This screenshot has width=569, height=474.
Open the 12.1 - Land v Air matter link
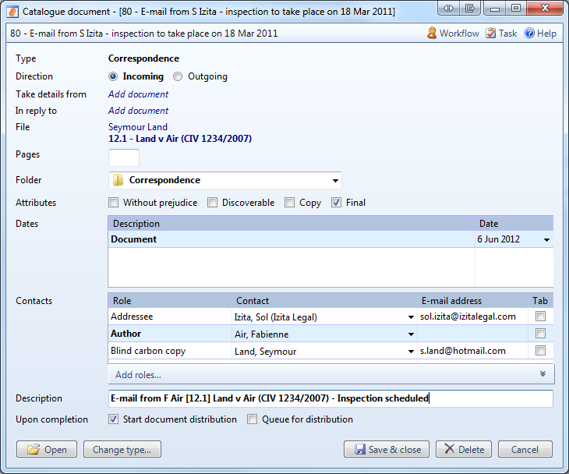pos(180,139)
